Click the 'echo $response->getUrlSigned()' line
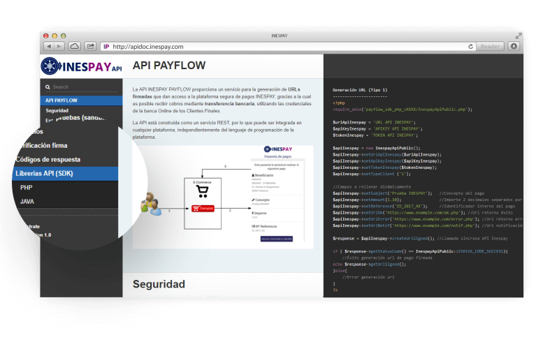The image size is (559, 342). (x=370, y=265)
